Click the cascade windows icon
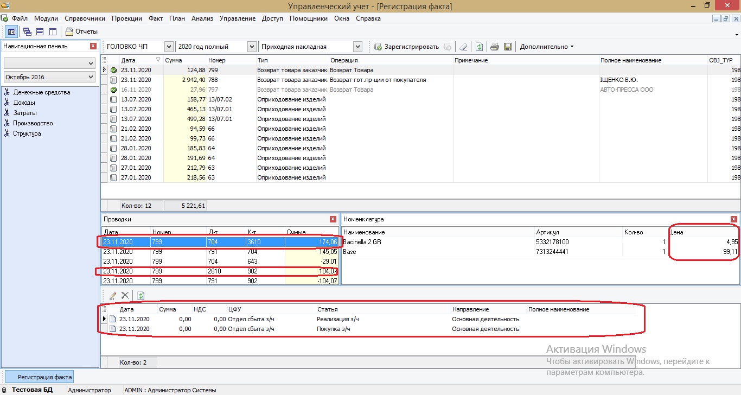The image size is (741, 395). [x=27, y=32]
